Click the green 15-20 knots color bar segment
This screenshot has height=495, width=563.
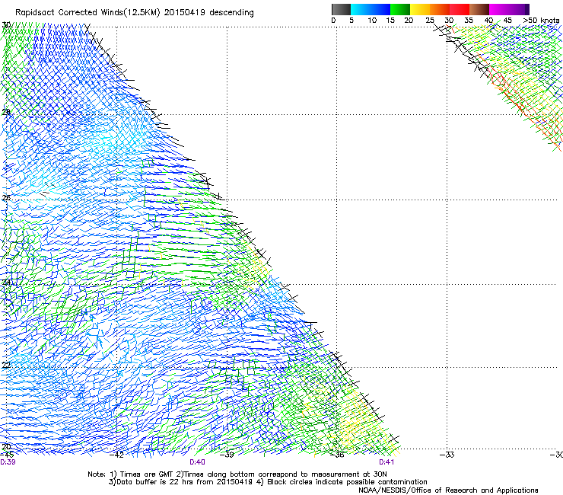click(x=400, y=9)
